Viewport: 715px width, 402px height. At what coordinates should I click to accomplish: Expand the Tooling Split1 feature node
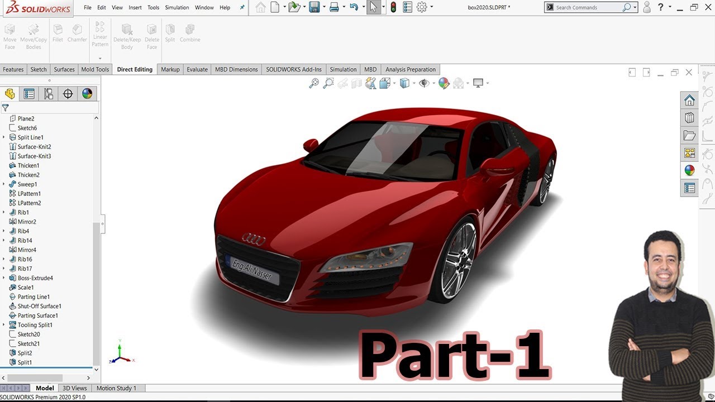[x=4, y=325]
